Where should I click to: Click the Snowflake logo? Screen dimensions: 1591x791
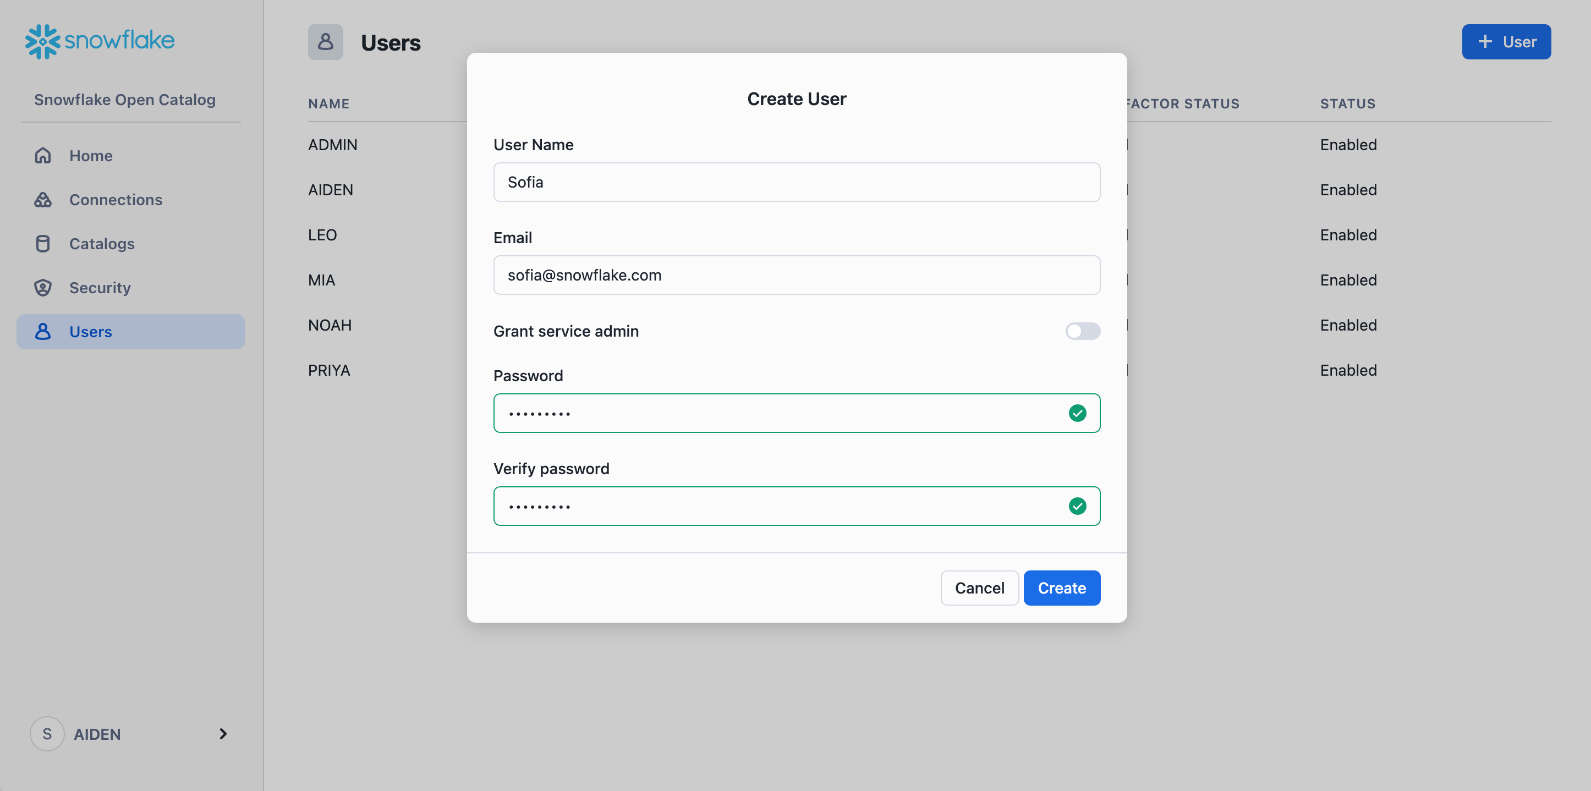[99, 41]
